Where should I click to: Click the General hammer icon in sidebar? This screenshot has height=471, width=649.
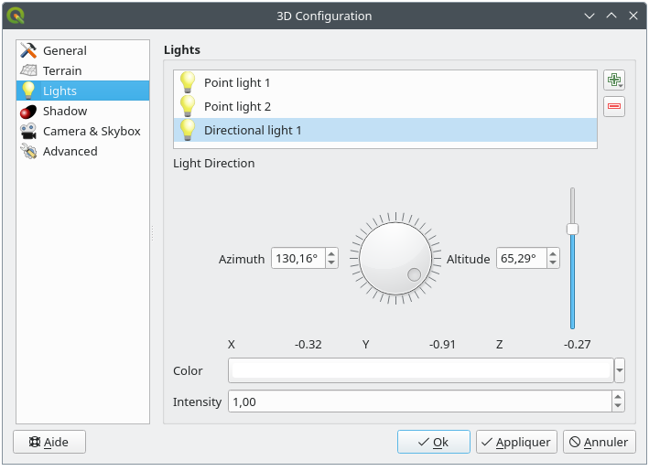[x=28, y=50]
